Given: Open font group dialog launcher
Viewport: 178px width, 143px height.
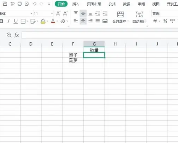Looking at the screenshot, I should (68, 26).
